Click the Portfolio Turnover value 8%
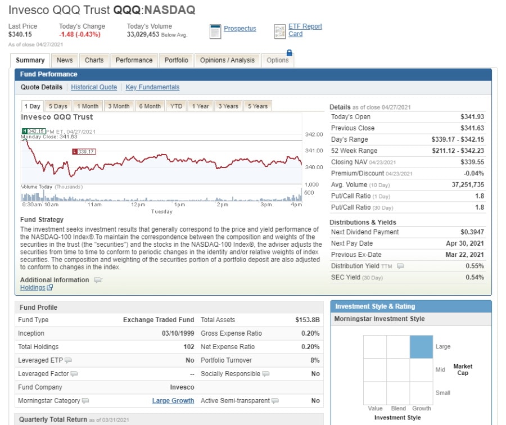This screenshot has height=425, width=506. pos(315,360)
